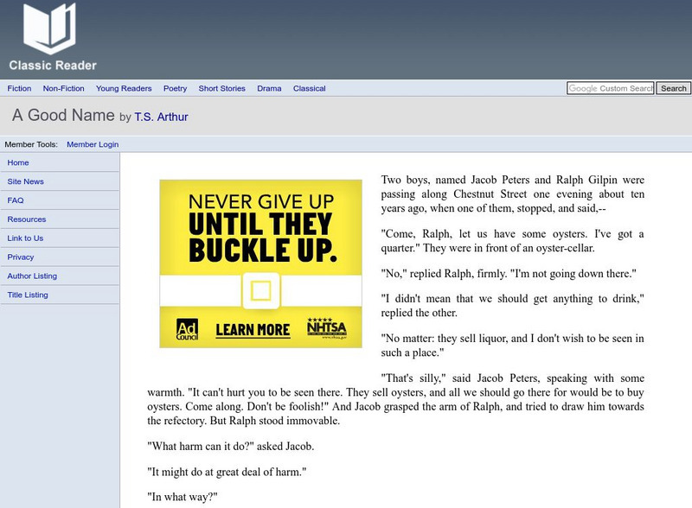
Task: Open the Non-Fiction category
Action: coord(63,88)
